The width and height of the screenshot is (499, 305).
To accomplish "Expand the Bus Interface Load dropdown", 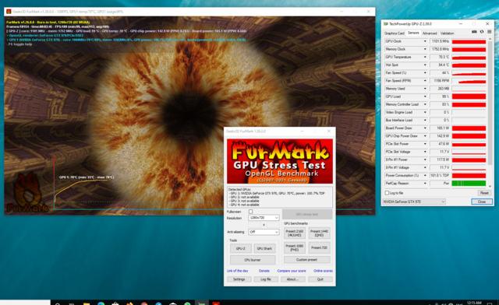I will pos(425,120).
